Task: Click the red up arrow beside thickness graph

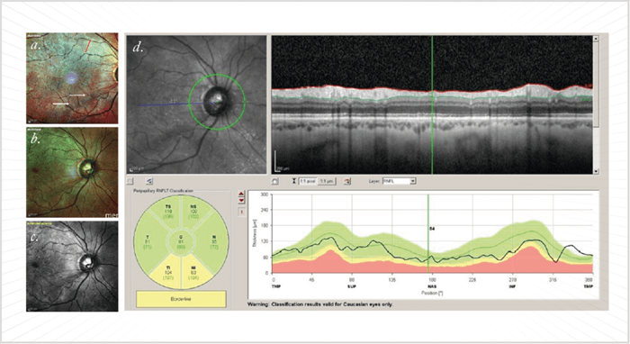Action: (x=241, y=195)
